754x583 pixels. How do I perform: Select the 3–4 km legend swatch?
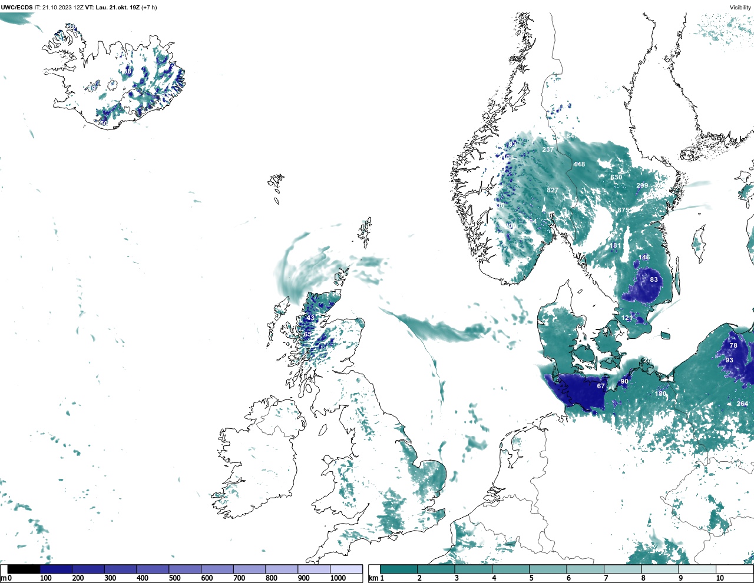point(473,569)
